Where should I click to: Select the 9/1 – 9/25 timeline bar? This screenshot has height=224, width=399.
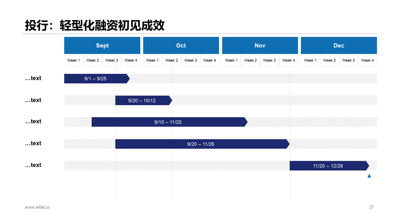(x=97, y=79)
